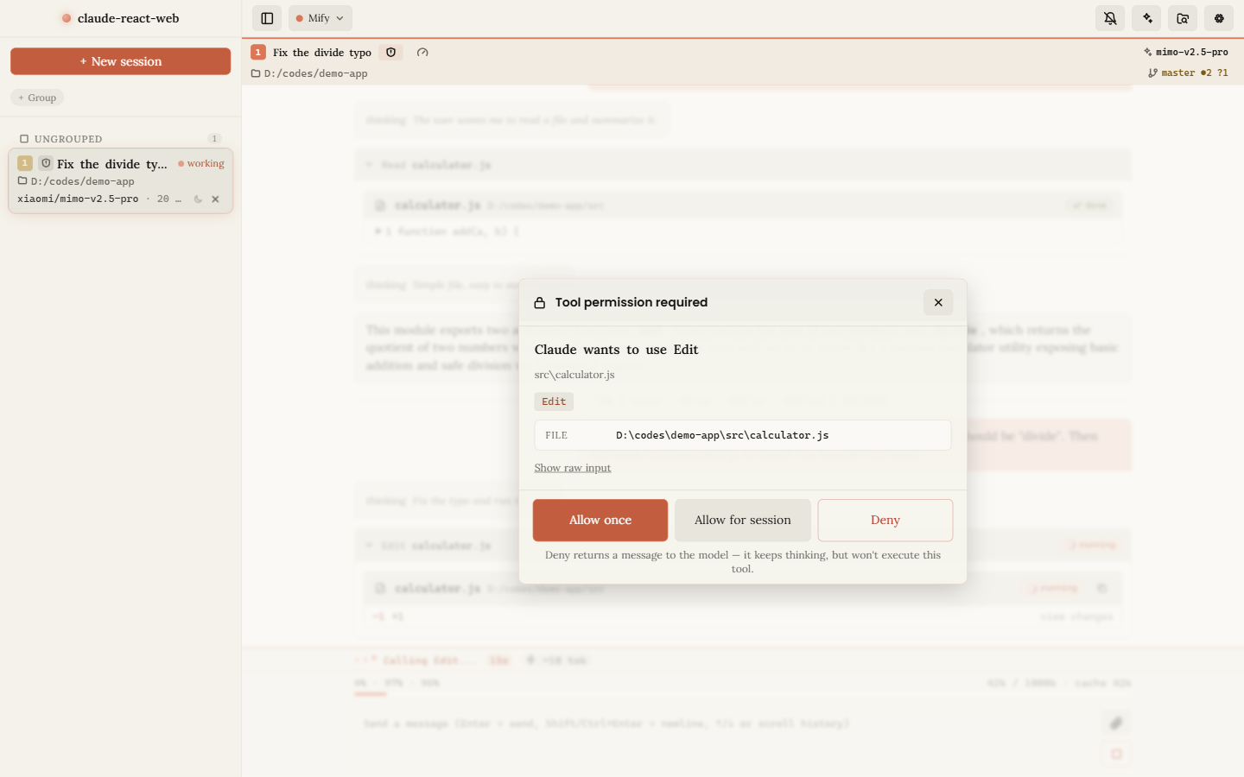The width and height of the screenshot is (1244, 777).
Task: Choose Allow for session
Action: click(743, 520)
